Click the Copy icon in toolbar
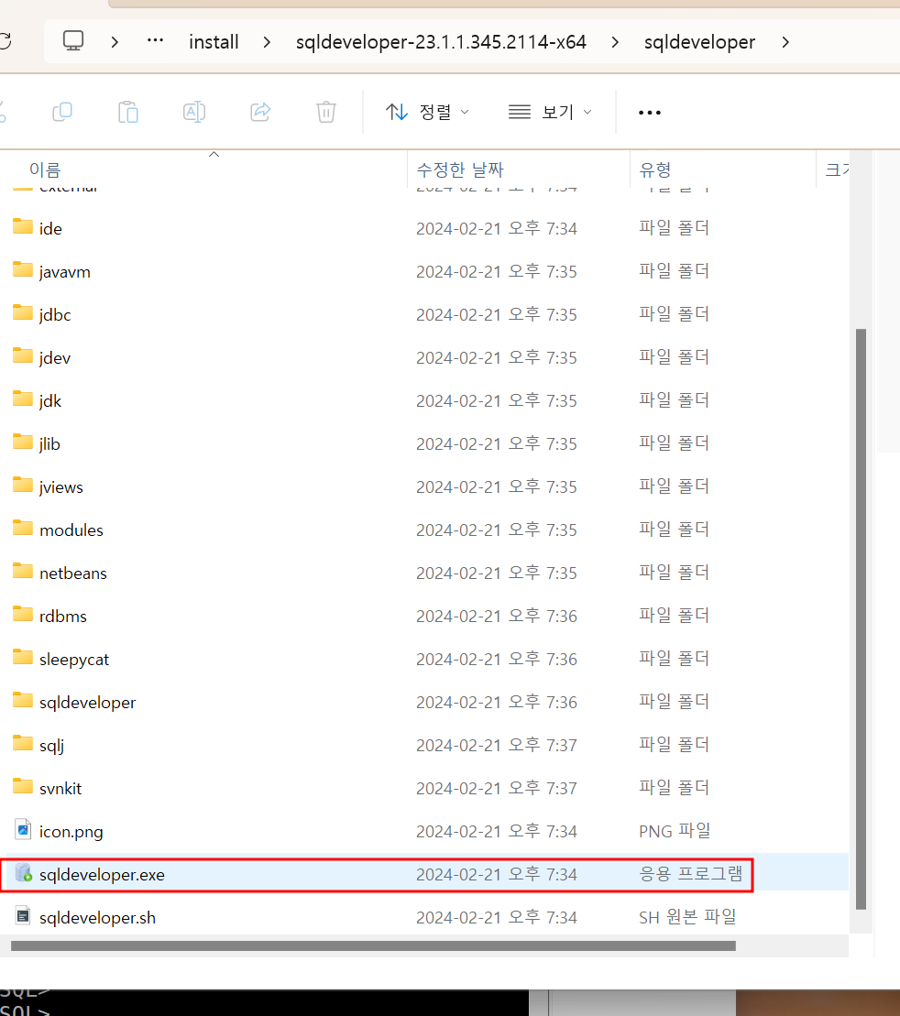The image size is (900, 1016). click(x=62, y=112)
